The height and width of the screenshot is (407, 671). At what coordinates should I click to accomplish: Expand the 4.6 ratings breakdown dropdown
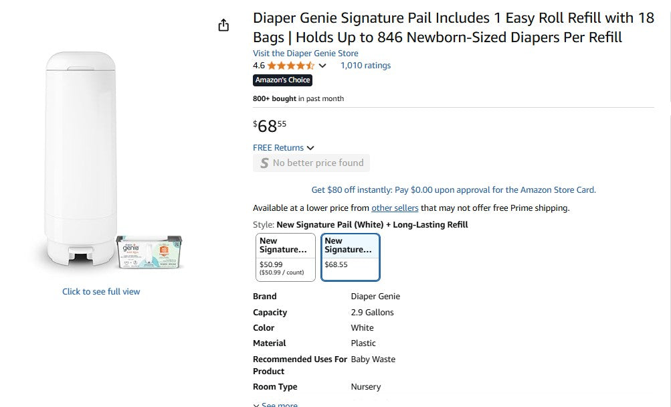click(x=322, y=66)
